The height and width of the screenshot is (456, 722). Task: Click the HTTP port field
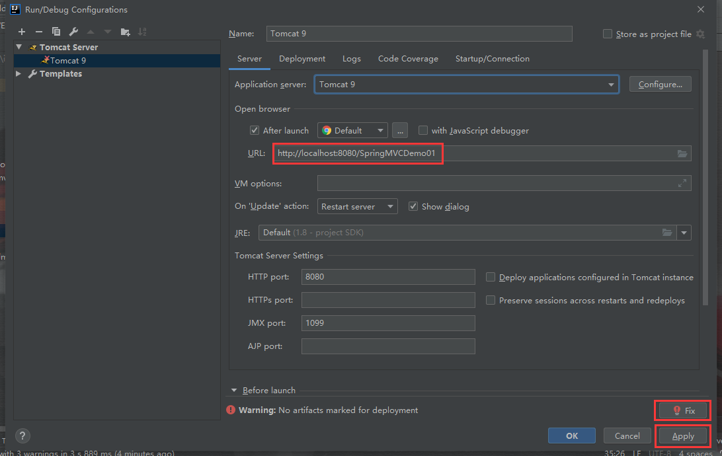388,276
